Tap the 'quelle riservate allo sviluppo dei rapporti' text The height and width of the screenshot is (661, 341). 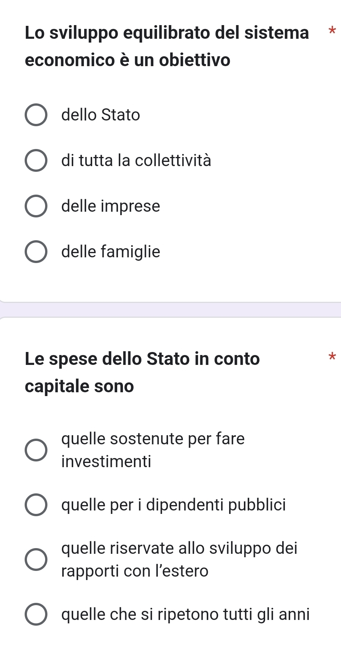[x=179, y=560]
